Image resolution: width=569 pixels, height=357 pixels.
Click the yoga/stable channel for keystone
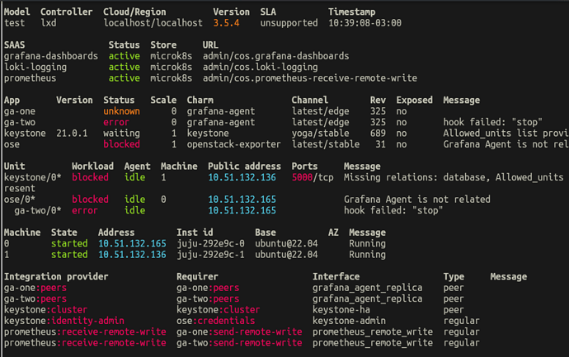321,134
